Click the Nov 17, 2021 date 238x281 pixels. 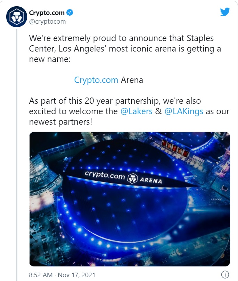coord(76,275)
